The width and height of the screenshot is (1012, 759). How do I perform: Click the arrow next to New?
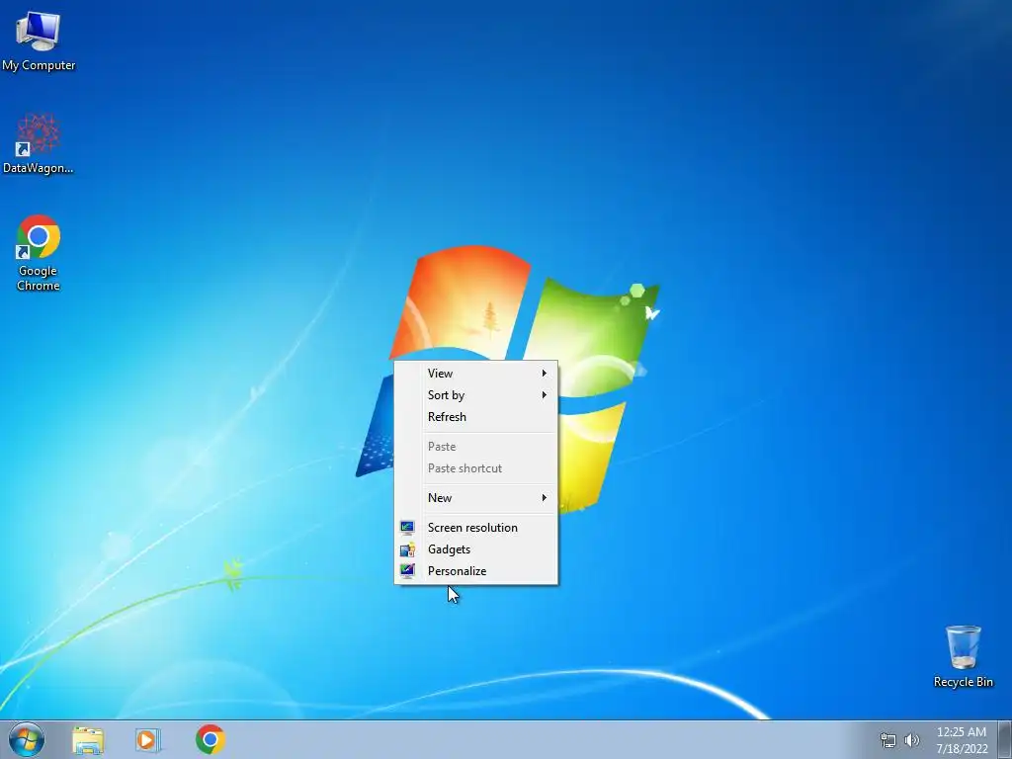tap(545, 498)
